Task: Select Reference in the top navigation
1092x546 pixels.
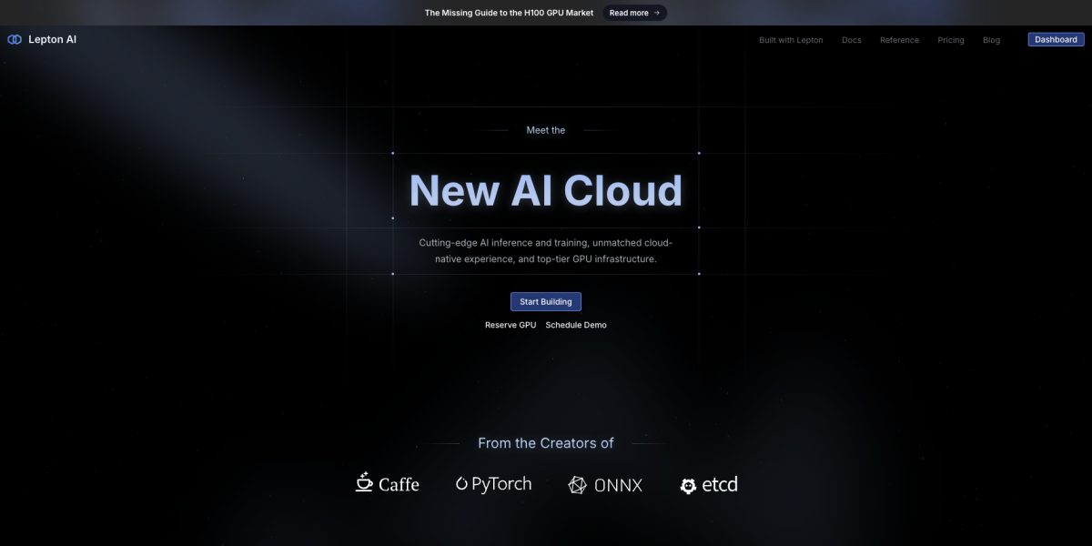Action: 899,40
